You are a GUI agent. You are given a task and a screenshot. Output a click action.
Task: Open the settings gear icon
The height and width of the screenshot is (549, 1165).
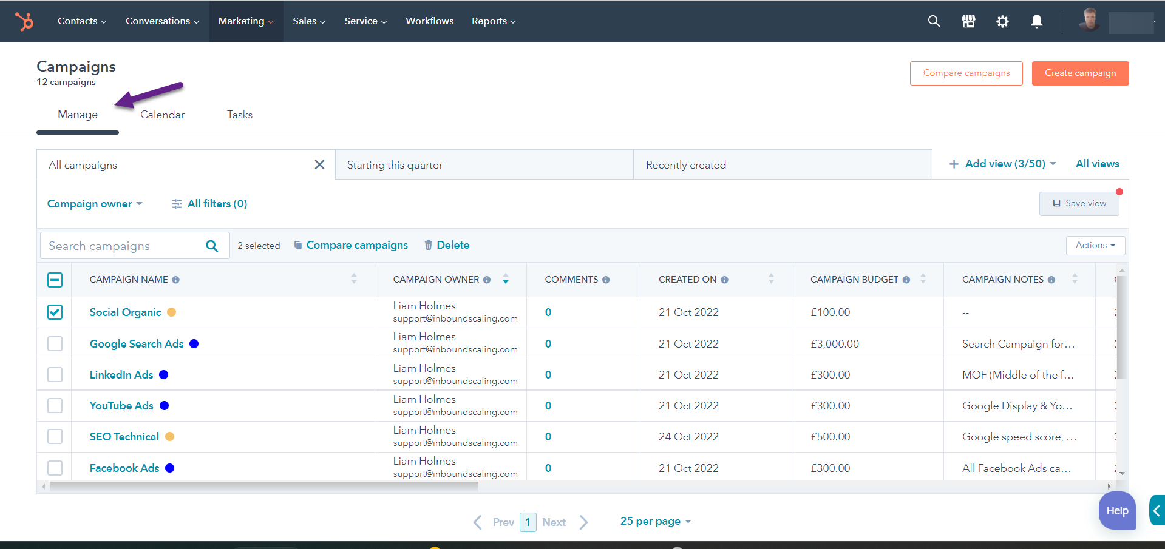1002,21
